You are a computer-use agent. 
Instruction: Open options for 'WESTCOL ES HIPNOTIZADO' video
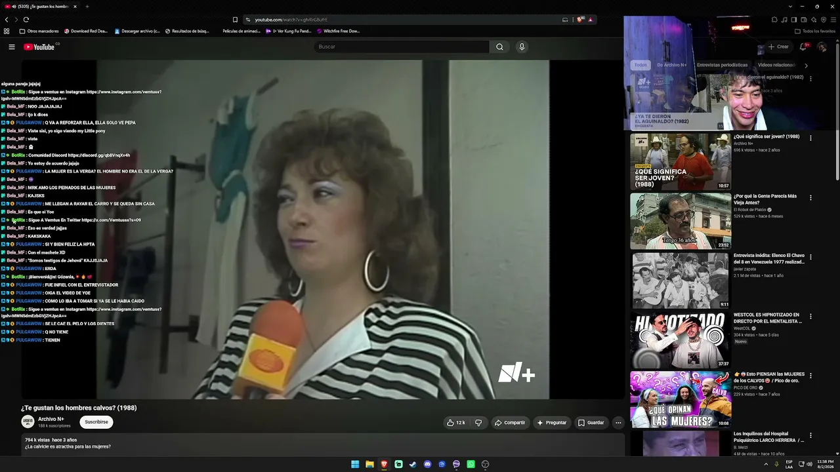coord(810,316)
